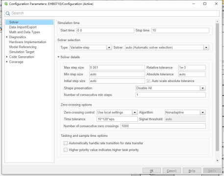Click the vertical scrollbar down arrow
224x176 pixels.
click(x=217, y=160)
